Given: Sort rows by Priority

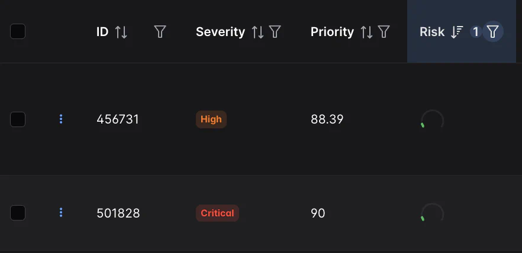Looking at the screenshot, I should 367,32.
